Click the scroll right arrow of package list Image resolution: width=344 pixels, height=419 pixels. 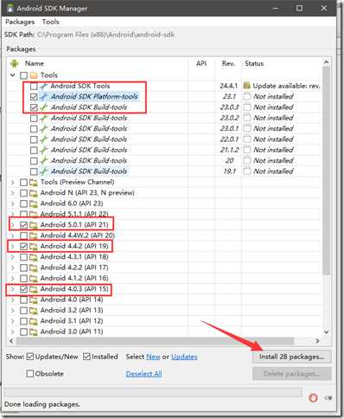[317, 341]
